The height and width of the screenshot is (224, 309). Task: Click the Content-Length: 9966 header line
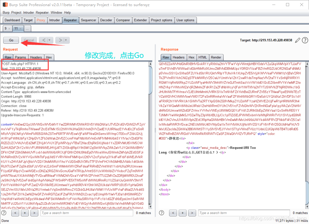click(x=16, y=96)
